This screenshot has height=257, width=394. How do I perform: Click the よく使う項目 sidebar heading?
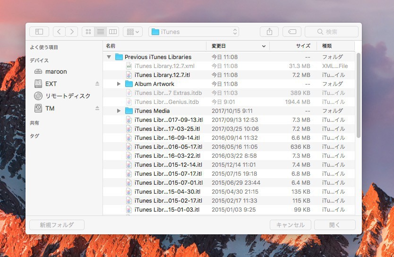pyautogui.click(x=44, y=47)
